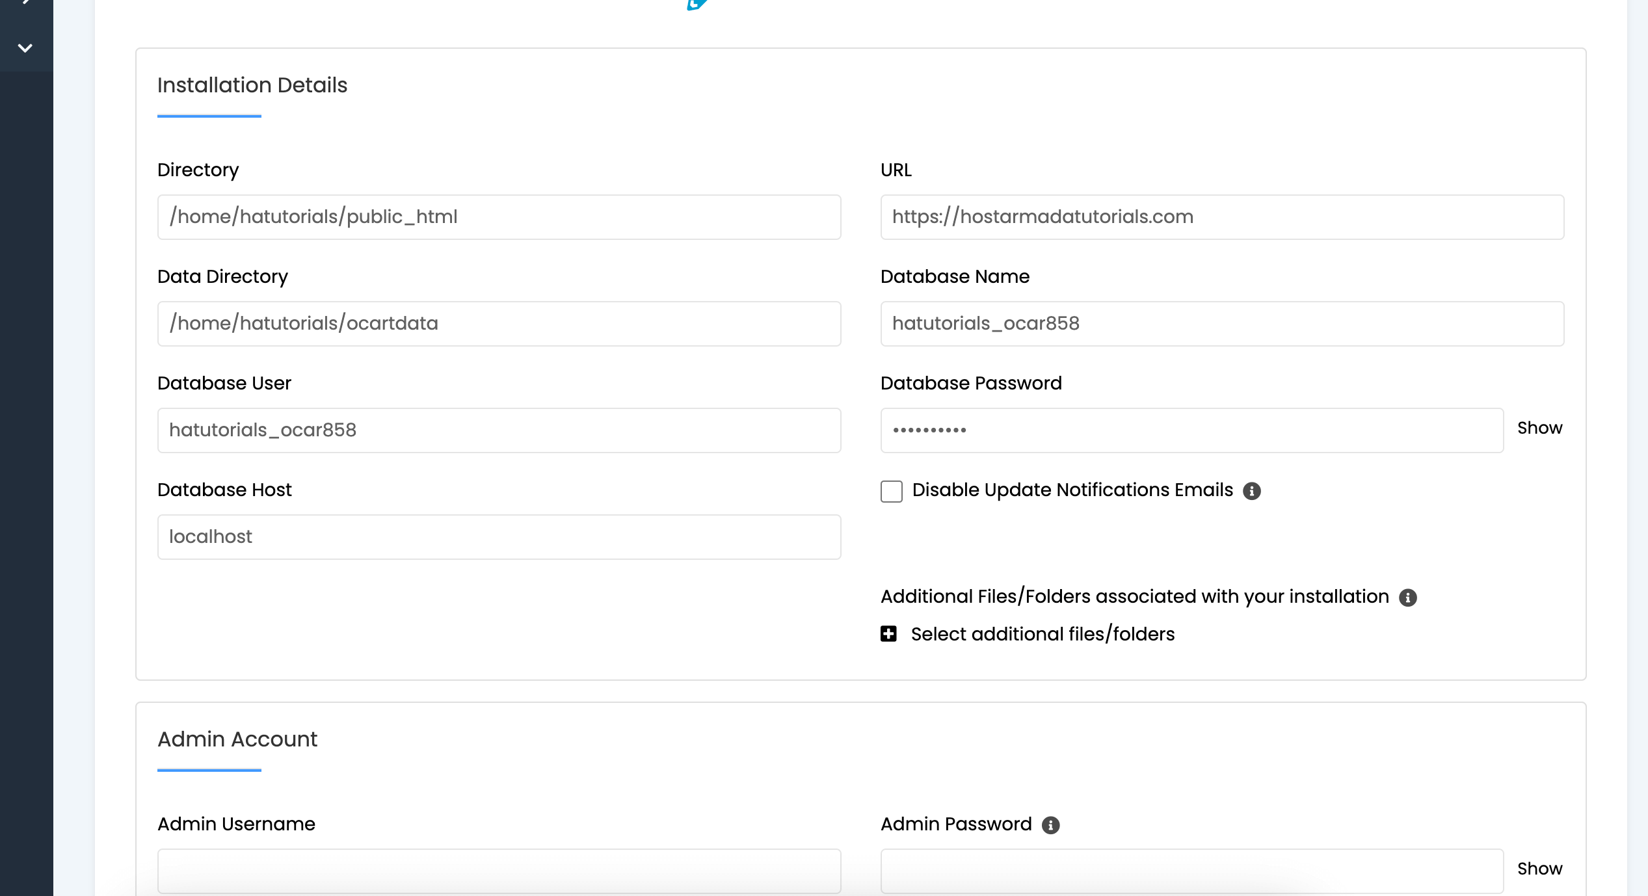
Task: Focus the Admin Username input
Action: (x=499, y=871)
